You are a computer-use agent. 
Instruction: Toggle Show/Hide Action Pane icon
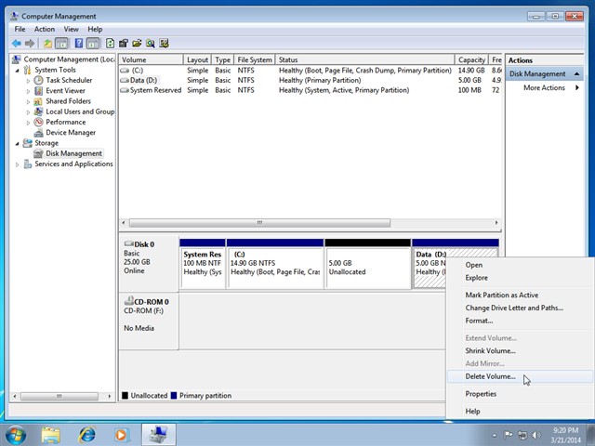(93, 44)
